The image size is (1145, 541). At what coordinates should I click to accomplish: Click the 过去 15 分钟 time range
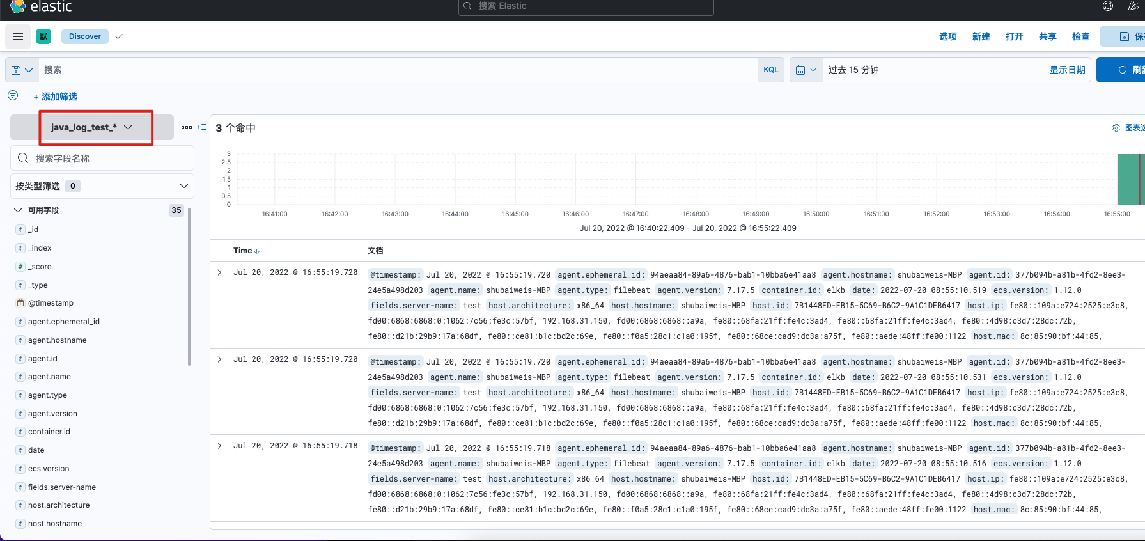(x=853, y=70)
